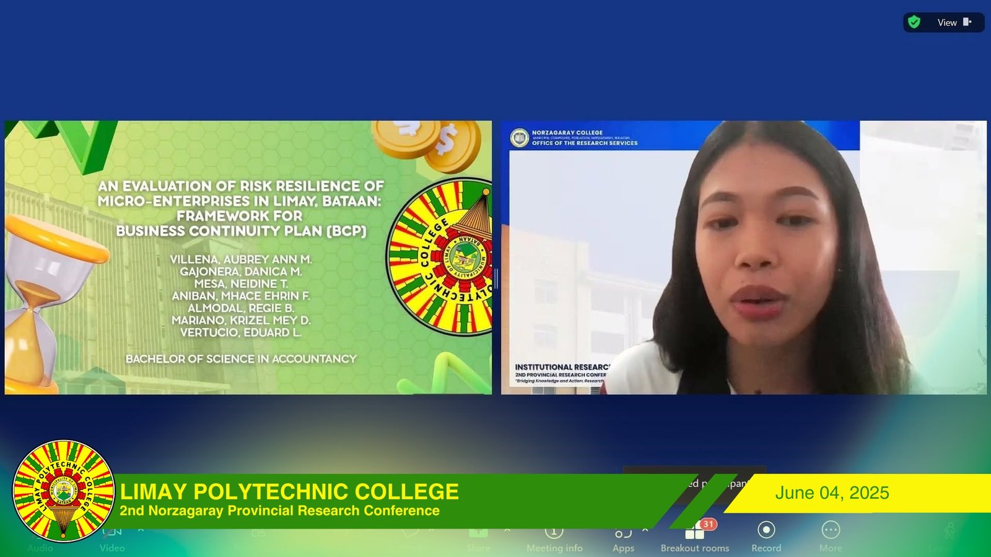991x557 pixels.
Task: Open the View layout options
Action: pos(954,22)
